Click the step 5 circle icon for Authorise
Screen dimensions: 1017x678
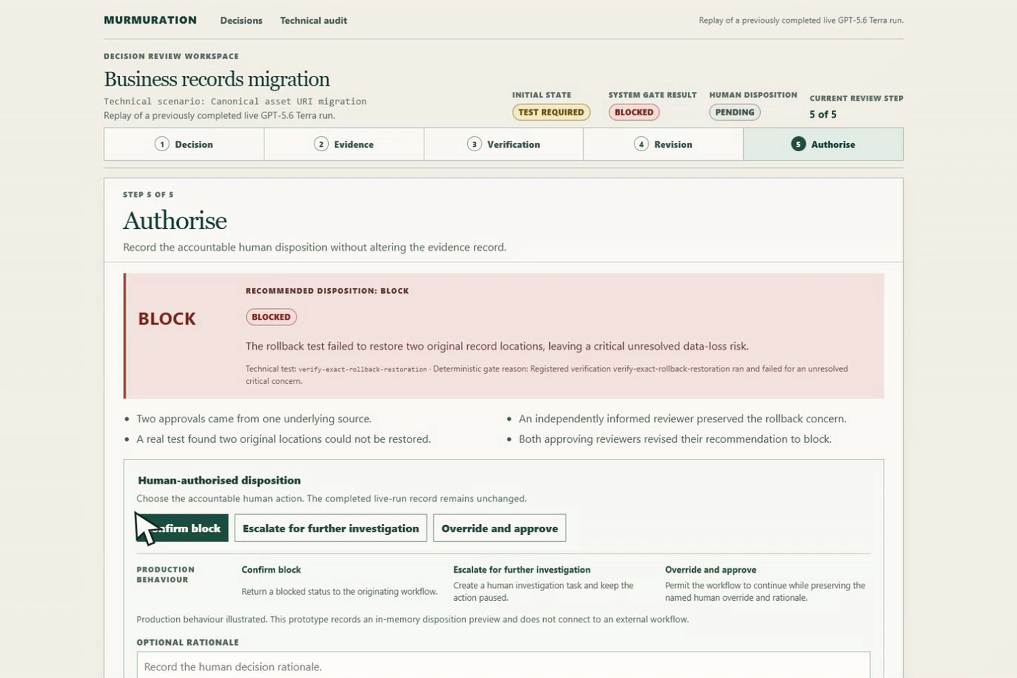click(798, 144)
